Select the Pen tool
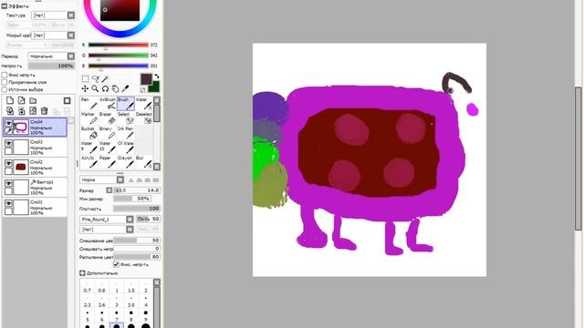 (89, 104)
